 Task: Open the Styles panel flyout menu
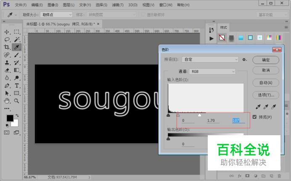click(286, 27)
